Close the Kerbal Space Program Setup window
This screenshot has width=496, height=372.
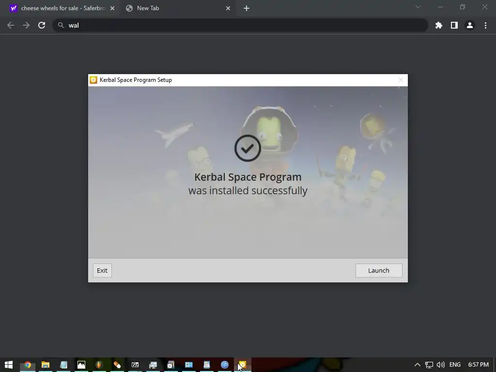[401, 80]
